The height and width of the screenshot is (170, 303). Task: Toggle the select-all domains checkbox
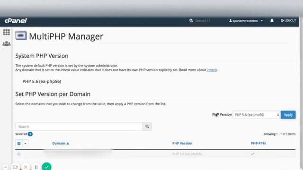(x=19, y=144)
